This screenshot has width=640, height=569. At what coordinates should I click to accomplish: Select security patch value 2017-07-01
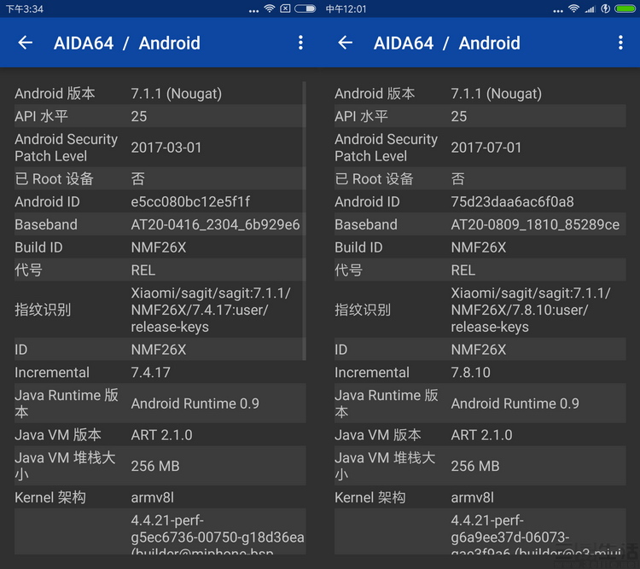(x=486, y=148)
